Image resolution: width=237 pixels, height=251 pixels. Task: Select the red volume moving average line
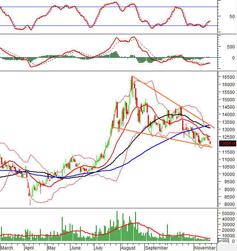pyautogui.click(x=74, y=231)
